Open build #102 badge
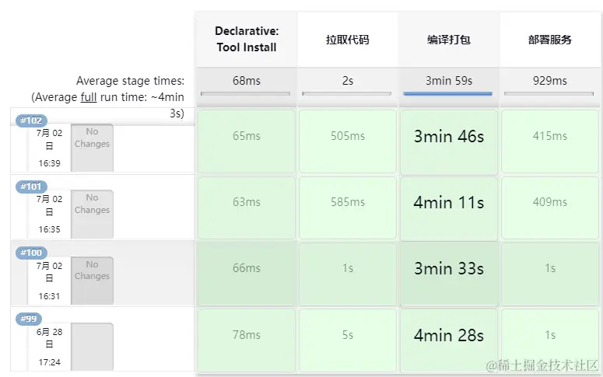603x377 pixels. tap(32, 120)
